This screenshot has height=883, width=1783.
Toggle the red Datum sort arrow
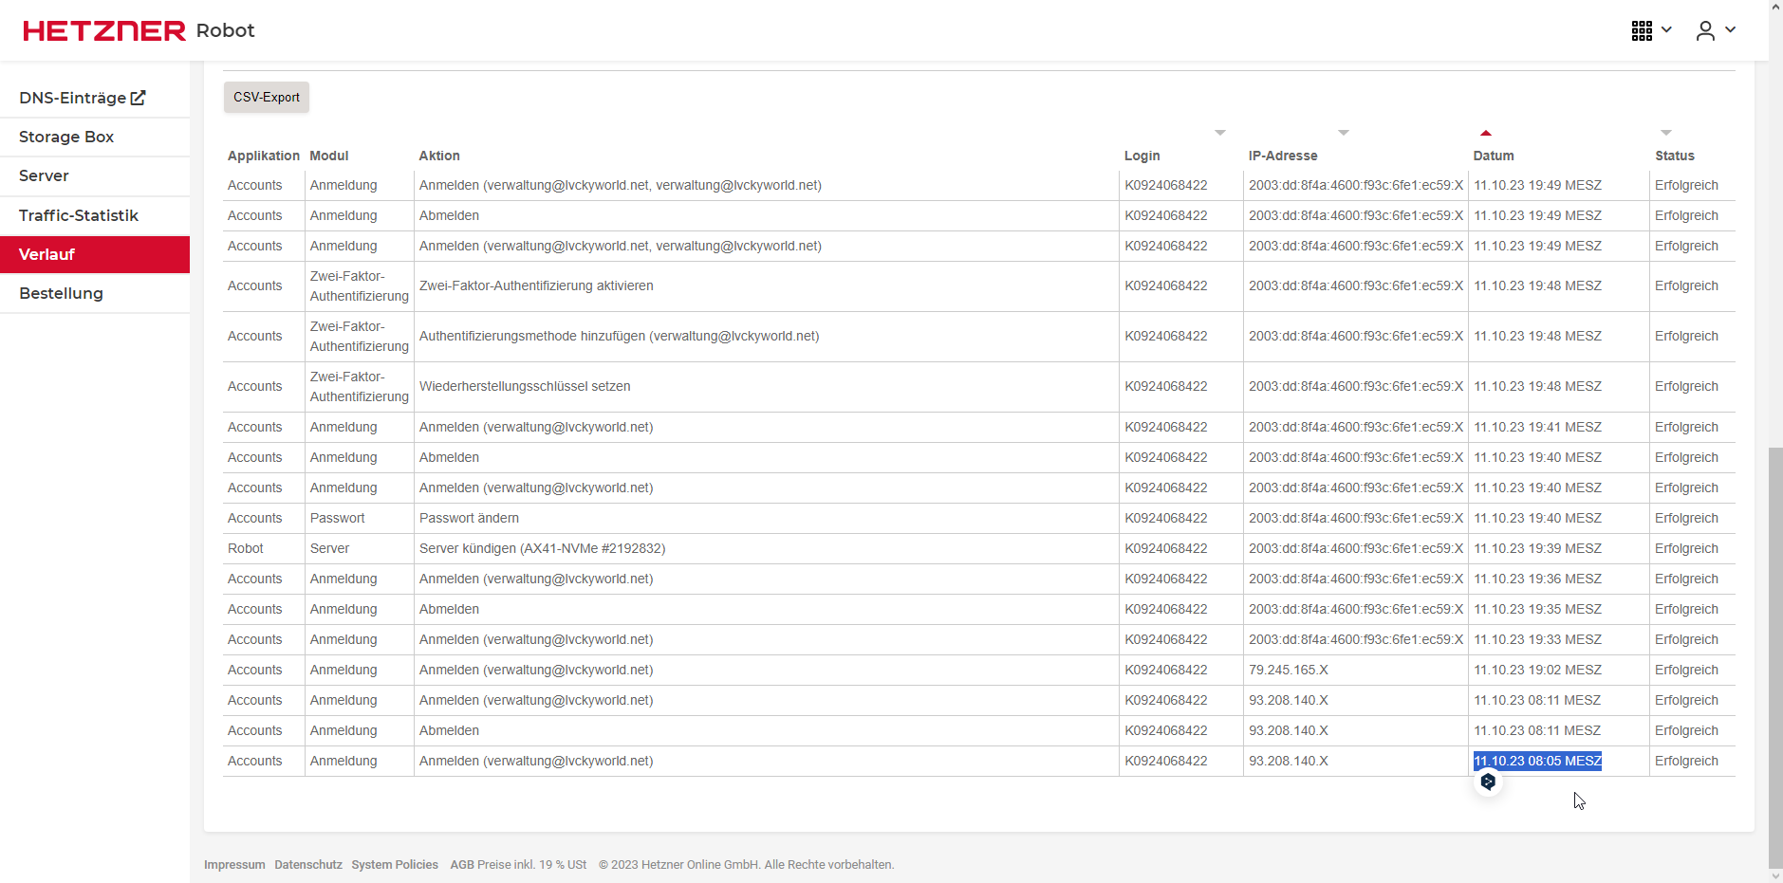click(x=1486, y=133)
